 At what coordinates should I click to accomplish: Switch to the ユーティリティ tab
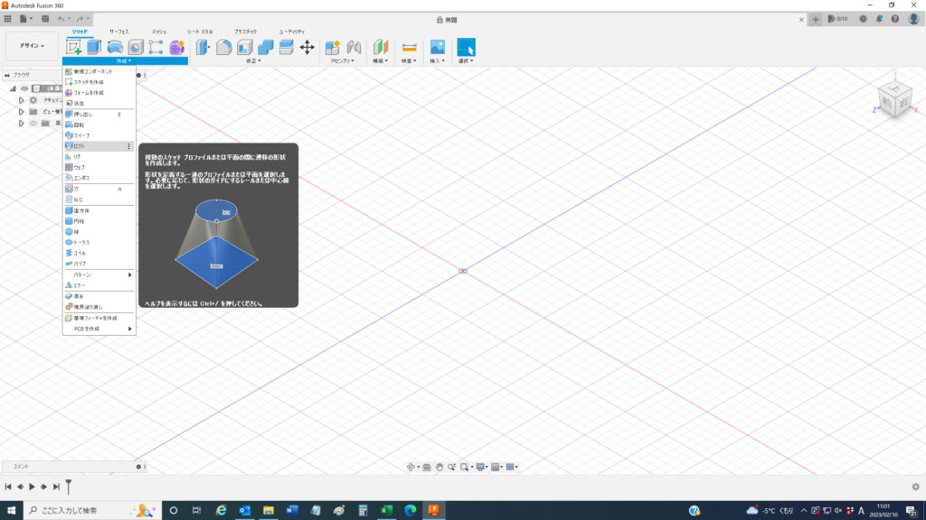click(x=292, y=32)
